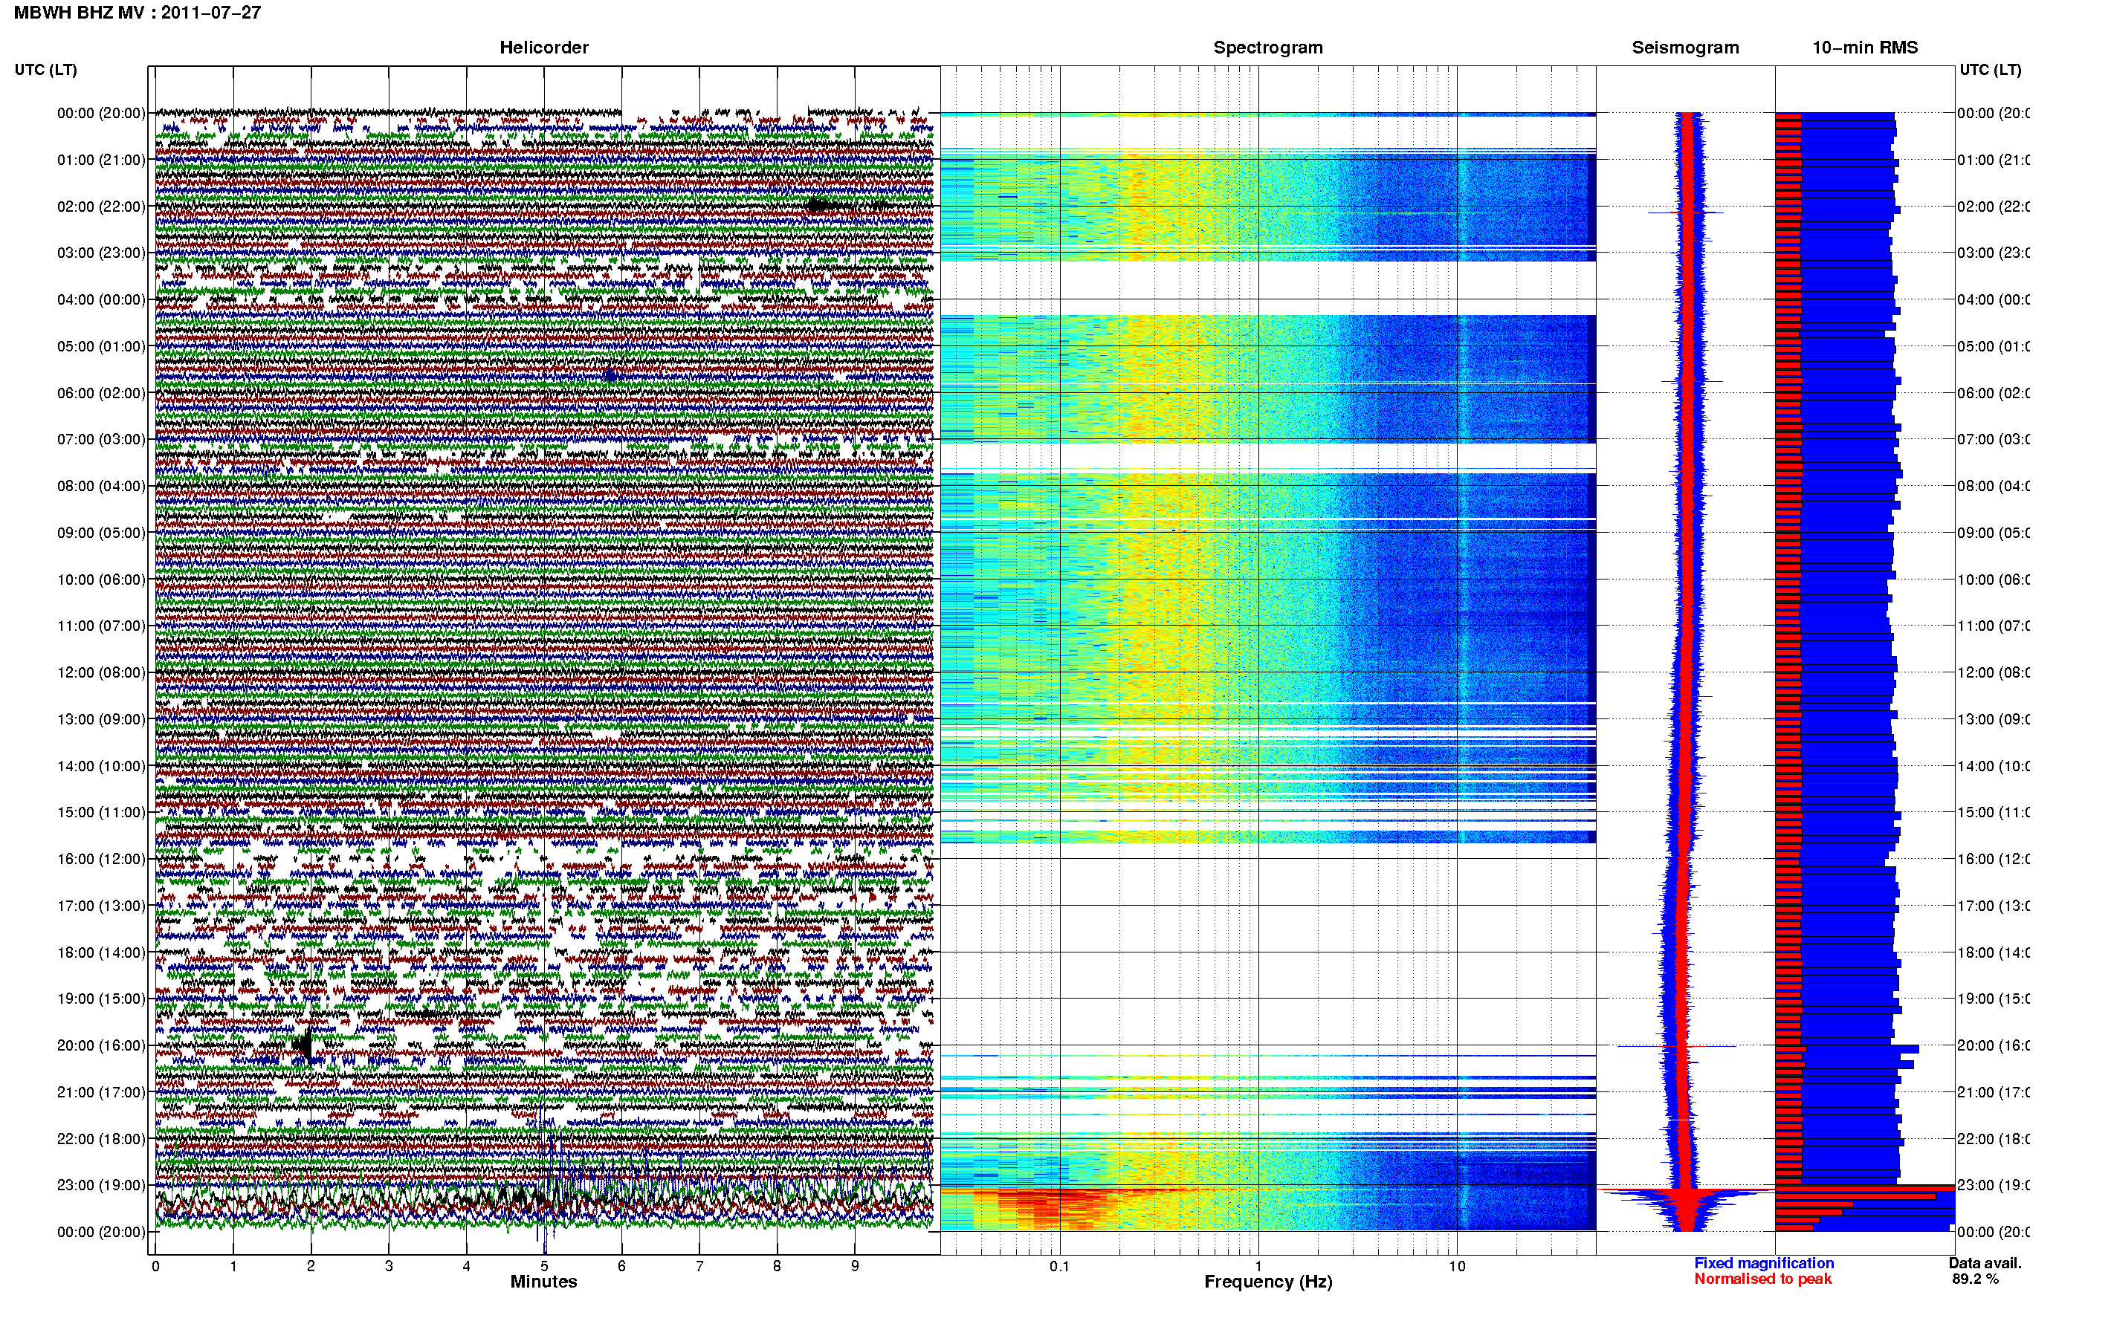Select the 'Spectrogram' panel heading

click(1268, 48)
